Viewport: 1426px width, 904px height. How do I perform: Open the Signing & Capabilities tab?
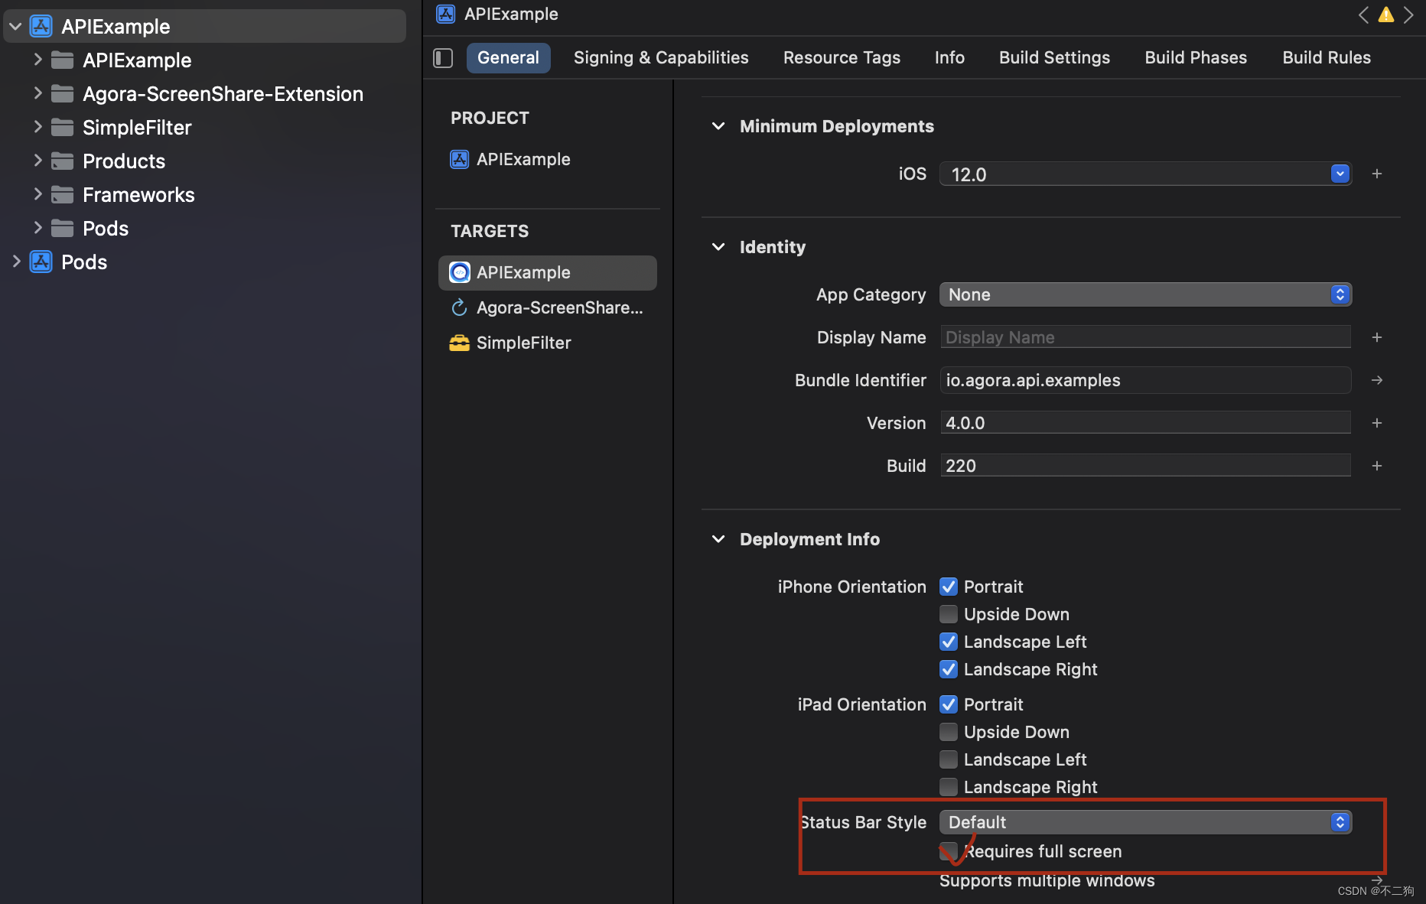(661, 58)
